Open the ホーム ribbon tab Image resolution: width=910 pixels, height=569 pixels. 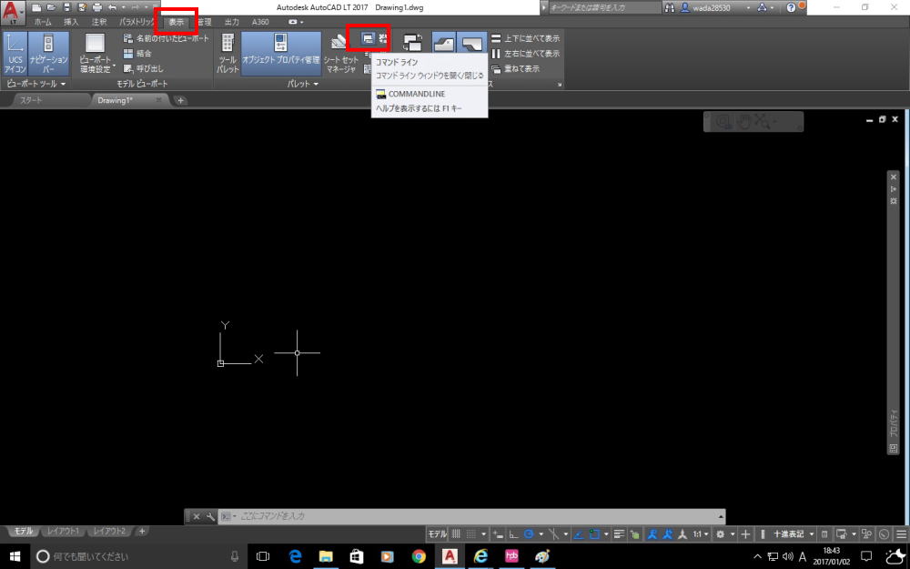43,22
